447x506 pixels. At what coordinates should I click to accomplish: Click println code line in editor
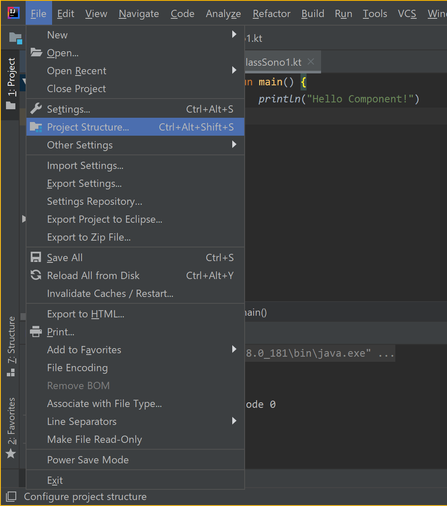[x=339, y=99]
